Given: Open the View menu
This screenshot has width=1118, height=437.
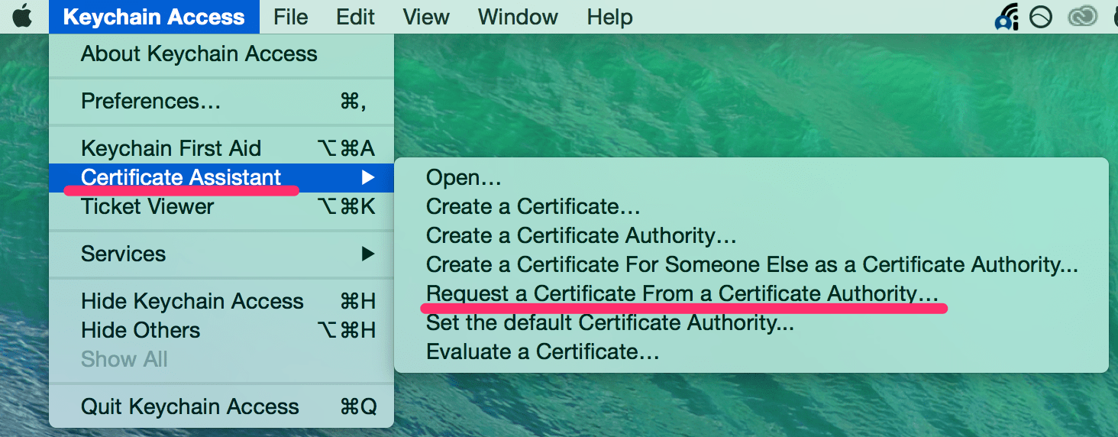Looking at the screenshot, I should point(426,17).
